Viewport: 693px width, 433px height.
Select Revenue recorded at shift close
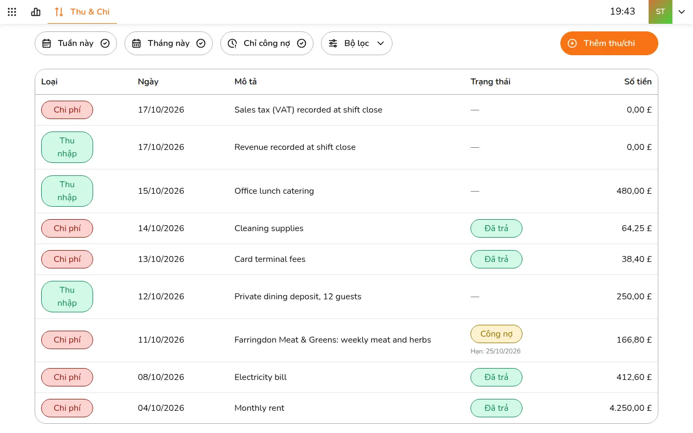295,147
